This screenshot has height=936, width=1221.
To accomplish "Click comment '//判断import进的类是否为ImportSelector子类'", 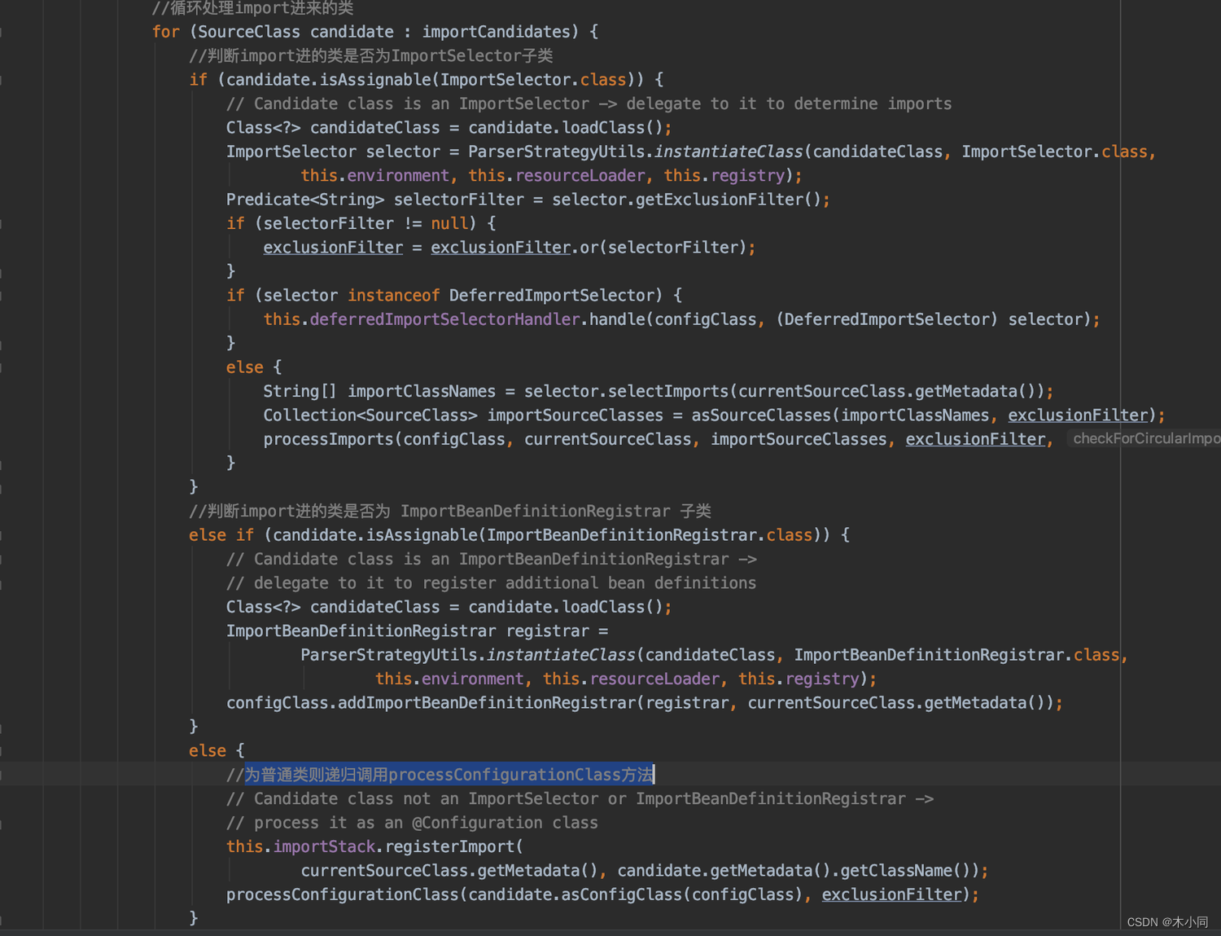I will (x=371, y=55).
